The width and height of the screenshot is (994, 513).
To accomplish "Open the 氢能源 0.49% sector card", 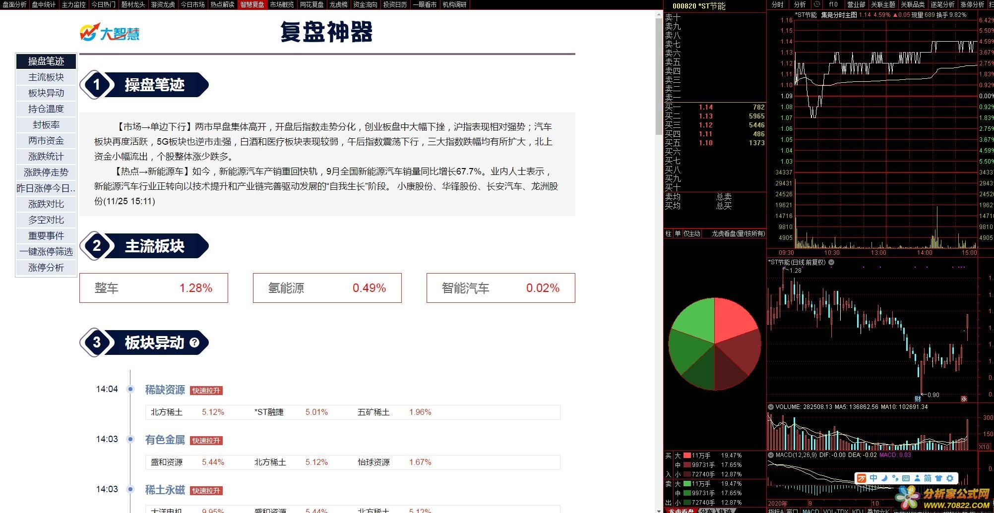I will point(327,288).
